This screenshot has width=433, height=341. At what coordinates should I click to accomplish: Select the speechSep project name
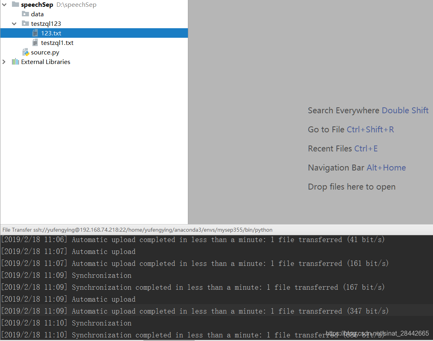pos(37,5)
